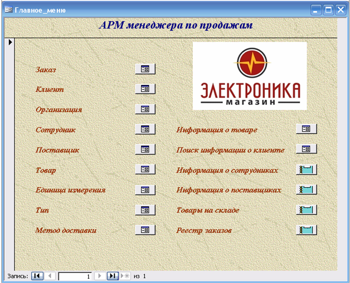Click the record selector arrow on left
Screen dimensions: 350x283
pos(10,43)
